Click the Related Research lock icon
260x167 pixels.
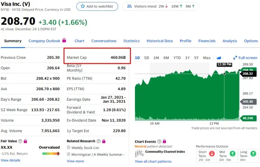(104, 141)
